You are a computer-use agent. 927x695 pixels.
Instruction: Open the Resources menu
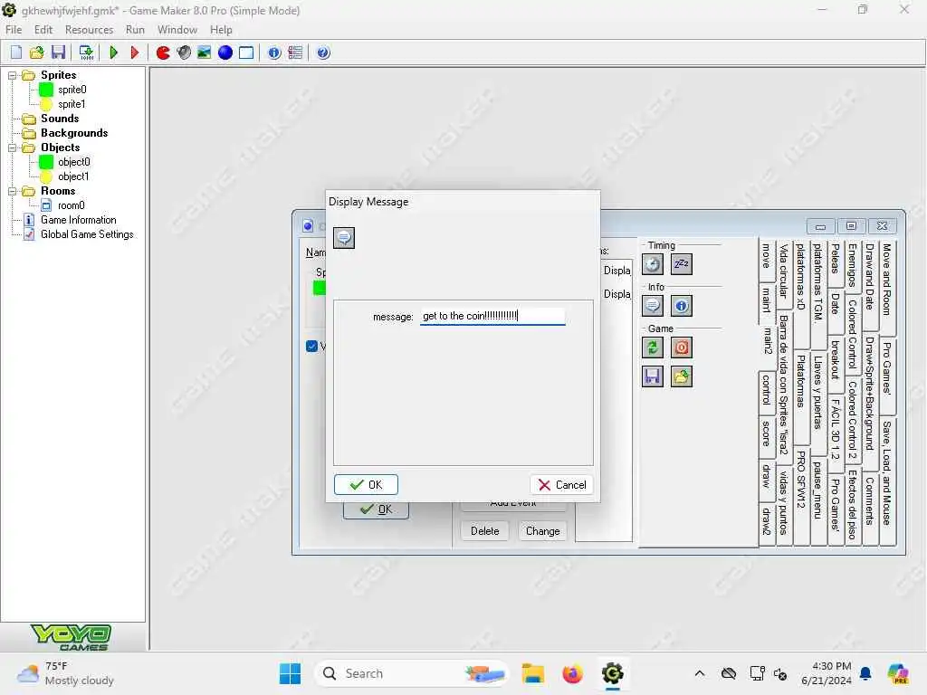click(89, 30)
